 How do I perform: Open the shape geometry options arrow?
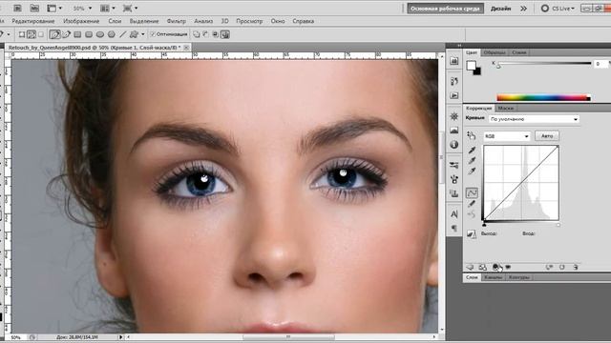[143, 34]
